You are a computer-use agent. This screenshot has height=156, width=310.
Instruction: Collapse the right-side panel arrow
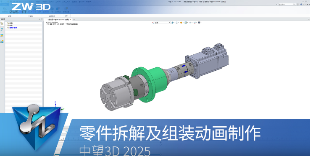tap(309, 20)
